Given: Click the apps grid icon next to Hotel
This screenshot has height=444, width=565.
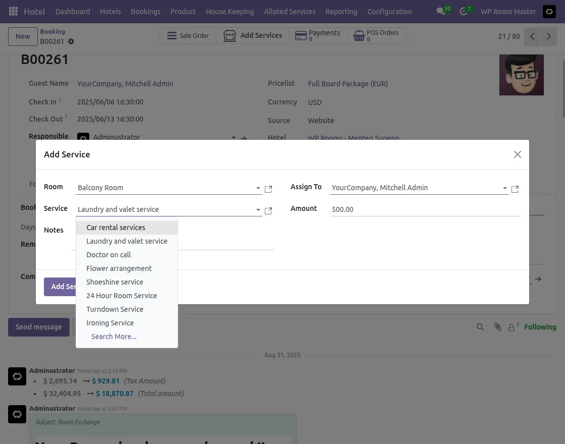Looking at the screenshot, I should (x=13, y=11).
